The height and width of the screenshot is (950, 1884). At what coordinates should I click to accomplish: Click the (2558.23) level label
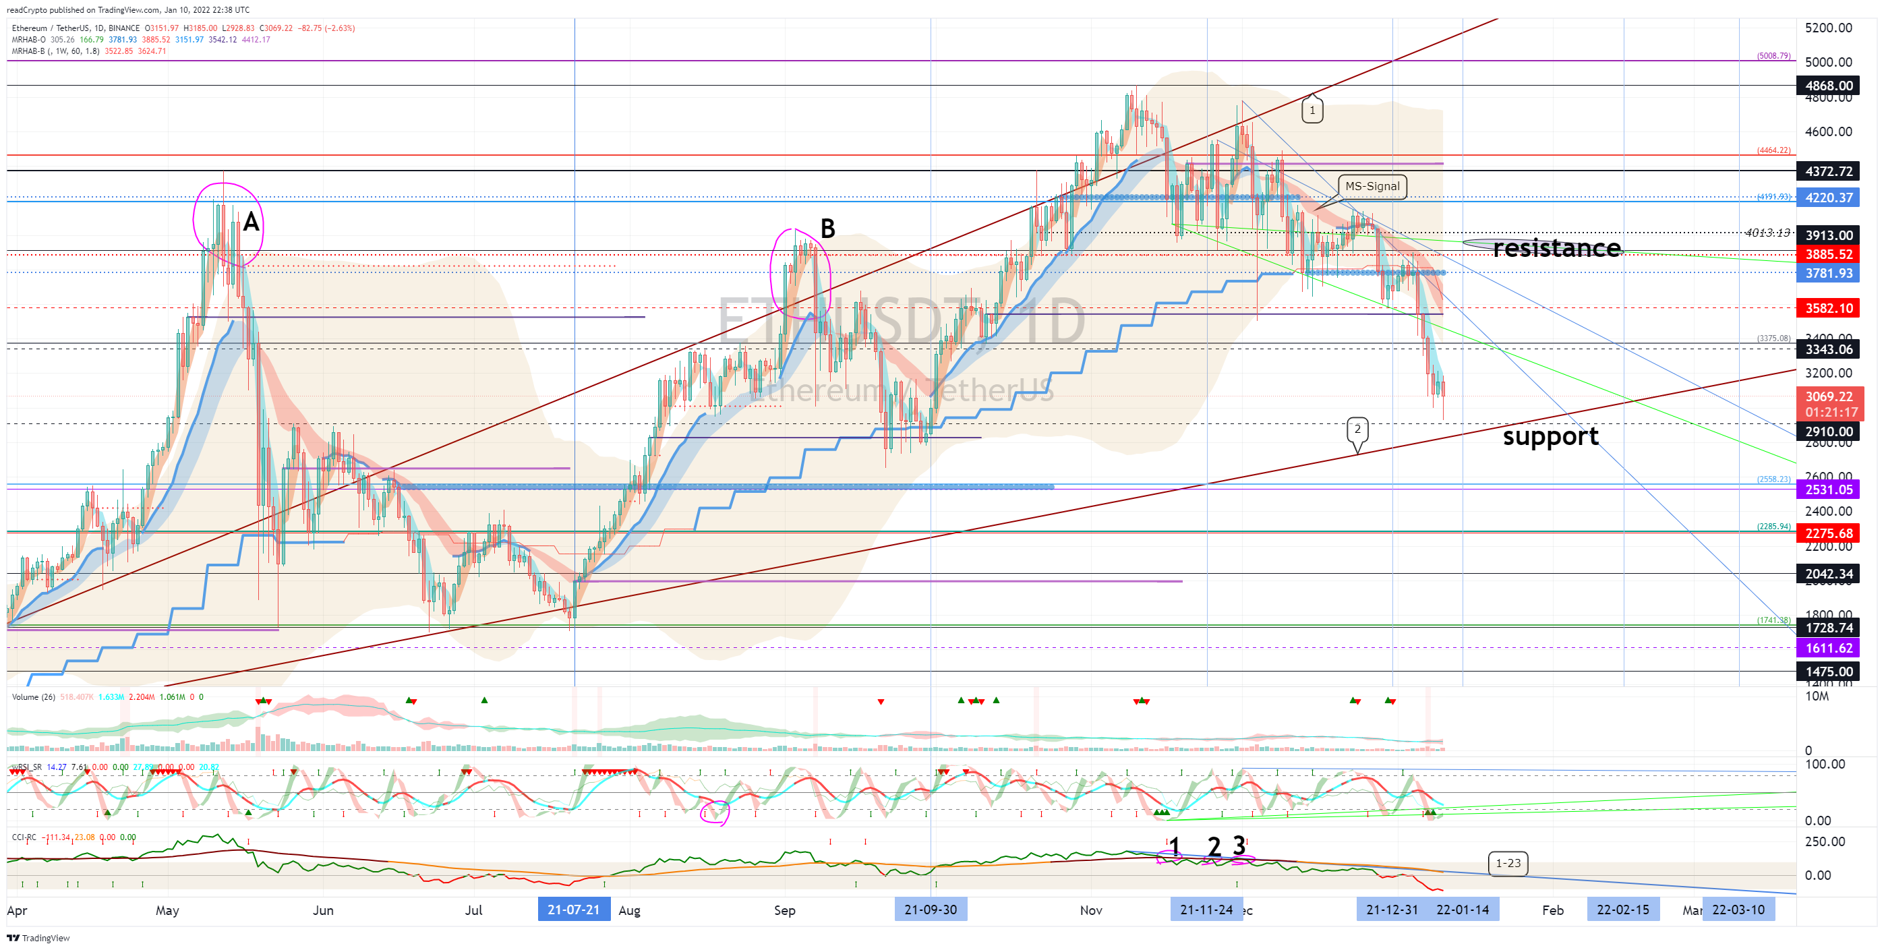tap(1773, 479)
